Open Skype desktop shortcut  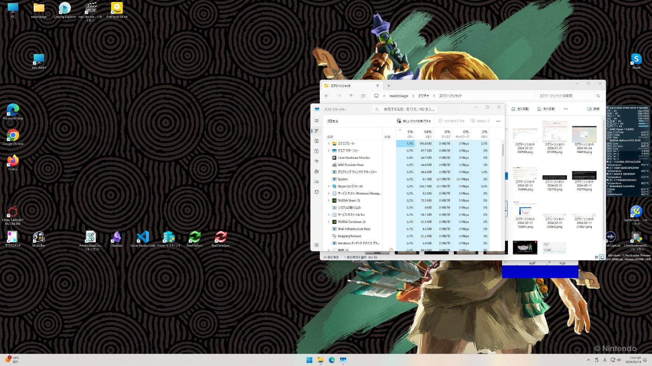[636, 61]
